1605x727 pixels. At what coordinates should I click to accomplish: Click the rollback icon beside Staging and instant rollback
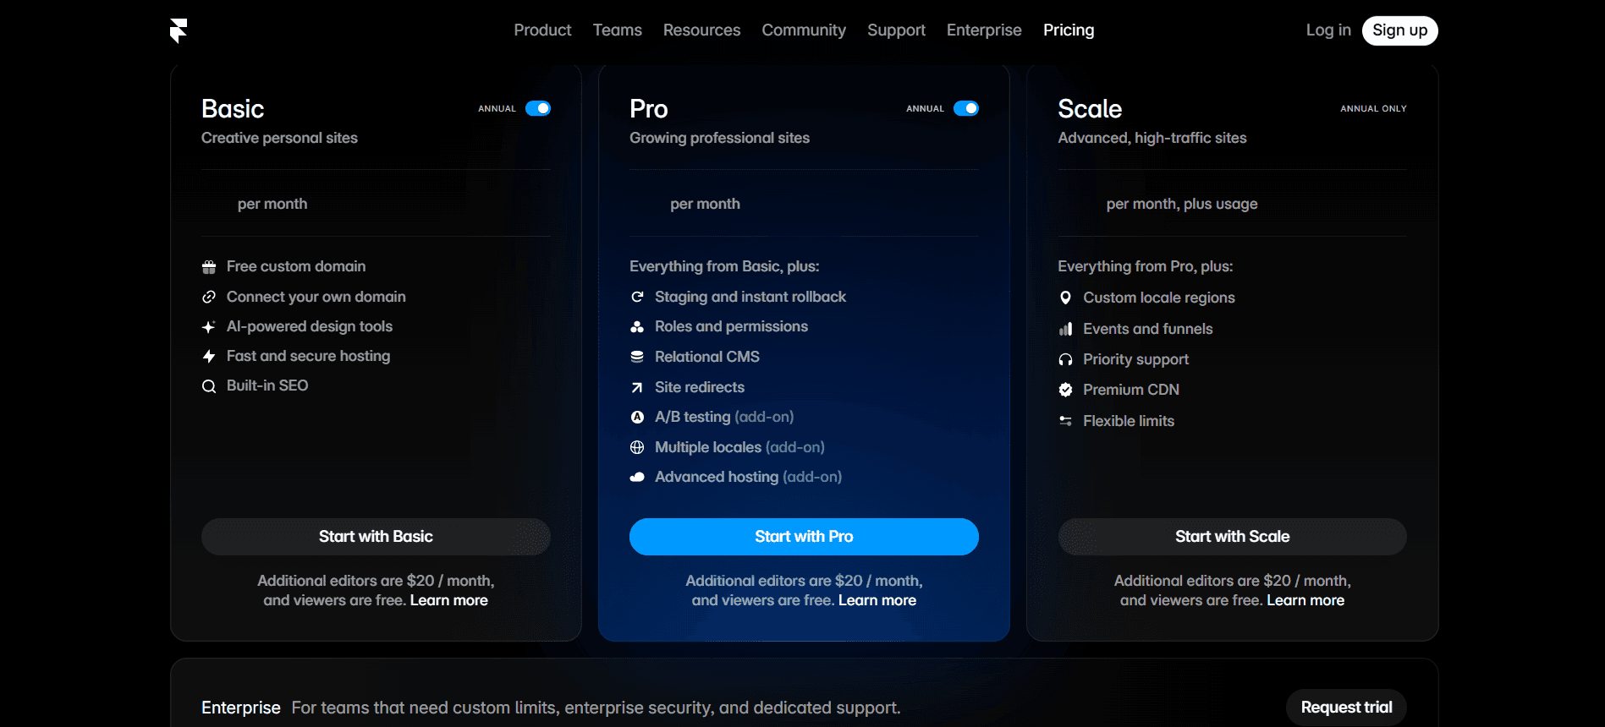pos(637,297)
